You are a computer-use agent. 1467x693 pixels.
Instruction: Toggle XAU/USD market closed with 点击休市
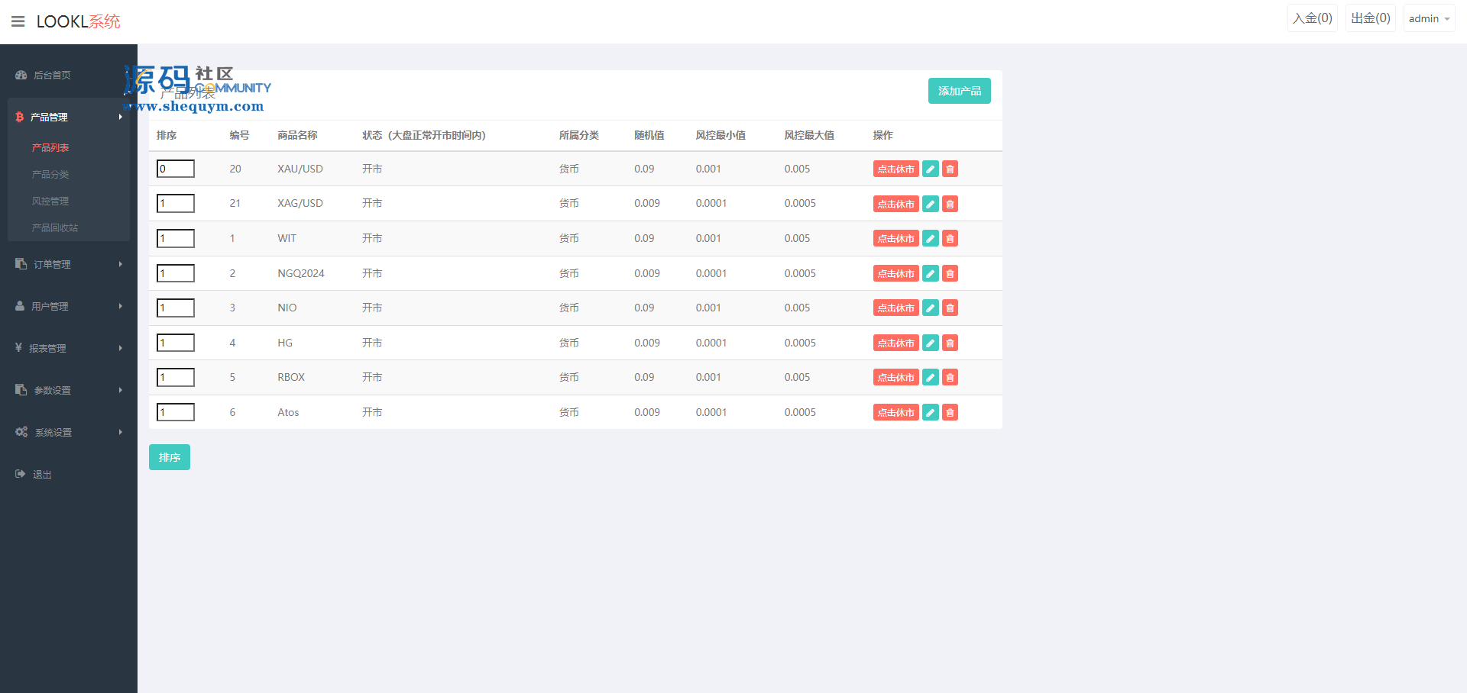coord(895,169)
